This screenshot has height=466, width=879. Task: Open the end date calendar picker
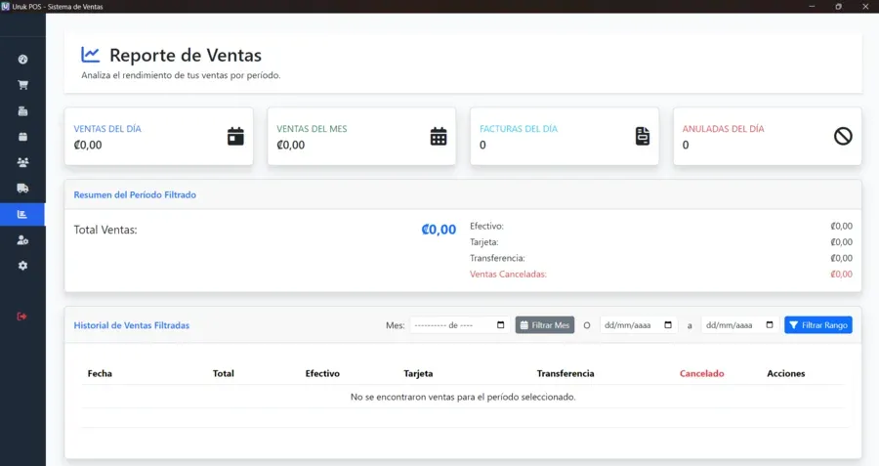pyautogui.click(x=770, y=325)
